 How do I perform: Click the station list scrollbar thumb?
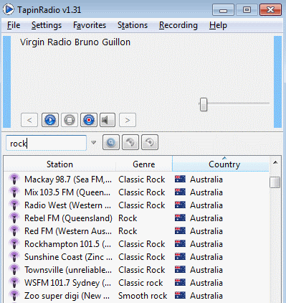275,182
